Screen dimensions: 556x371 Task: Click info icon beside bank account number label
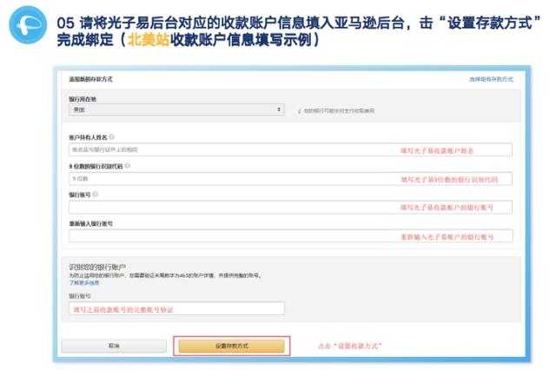point(96,194)
